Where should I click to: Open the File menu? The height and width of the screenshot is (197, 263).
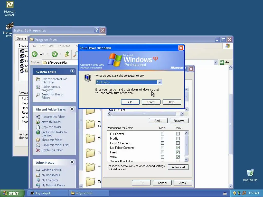pos(34,46)
